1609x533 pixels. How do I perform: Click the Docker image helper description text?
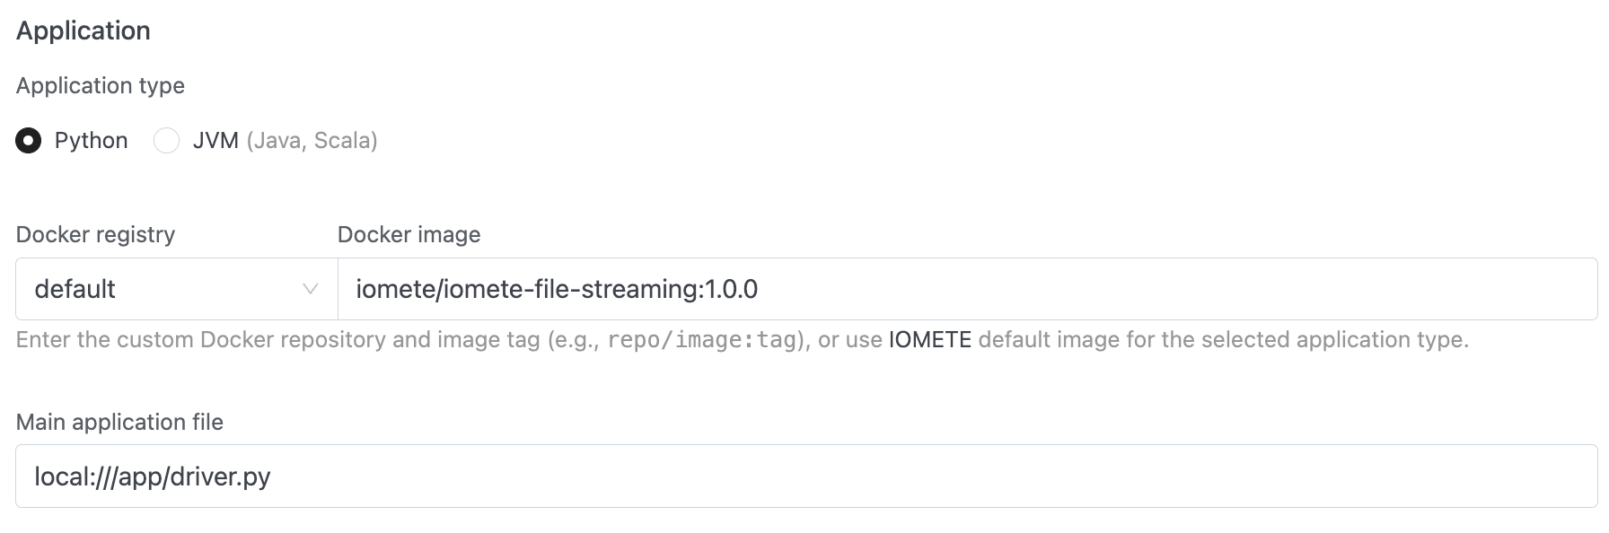(1221, 340)
